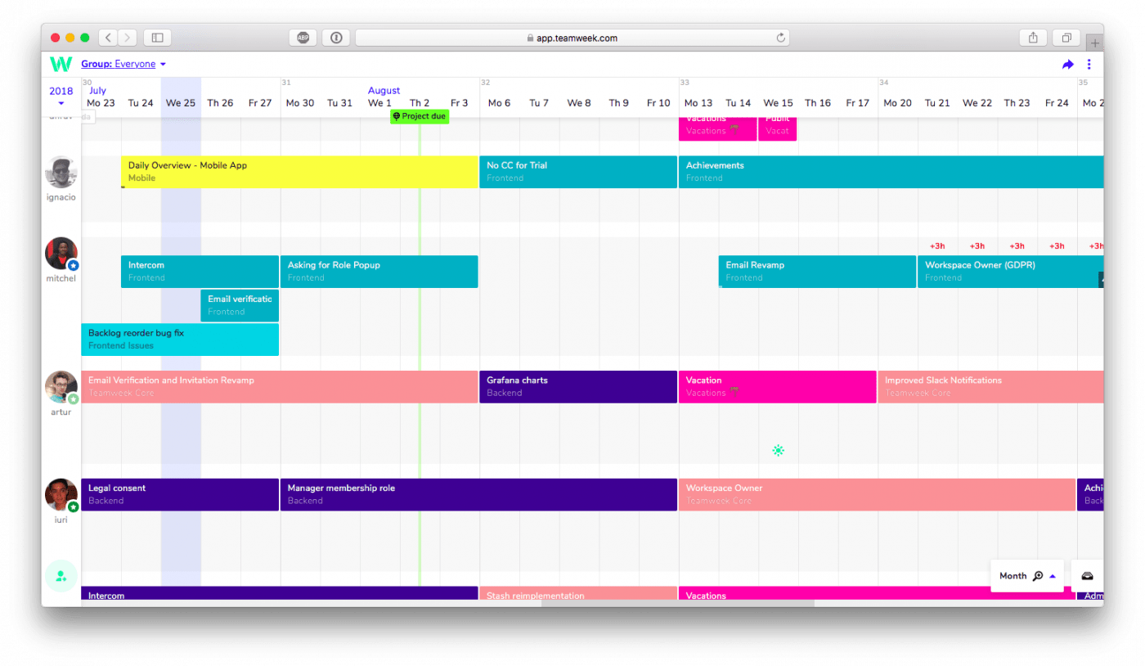Click the AdBlock Plus extension icon
1145x666 pixels.
(x=303, y=38)
